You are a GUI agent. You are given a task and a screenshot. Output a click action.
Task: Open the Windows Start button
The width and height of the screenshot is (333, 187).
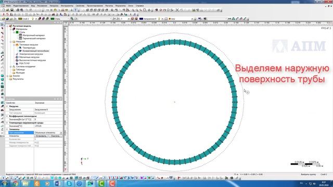click(4, 183)
